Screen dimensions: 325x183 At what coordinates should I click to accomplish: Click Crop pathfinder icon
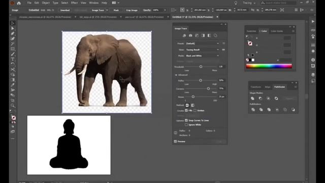pyautogui.click(x=277, y=110)
